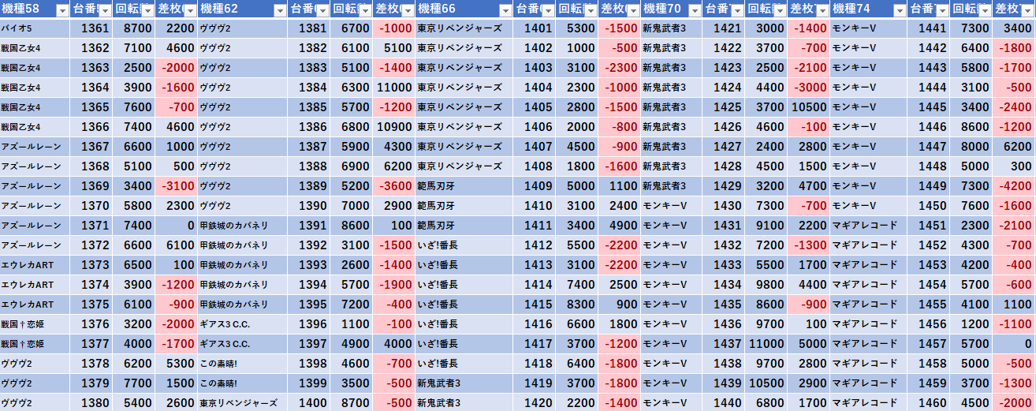The height and width of the screenshot is (411, 1036).
Task: Open 差枚 filter dropdown in 機種70 group
Action: [822, 10]
